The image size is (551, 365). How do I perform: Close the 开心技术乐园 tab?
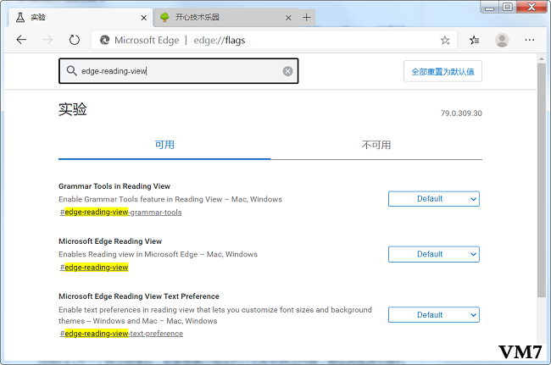[x=288, y=18]
